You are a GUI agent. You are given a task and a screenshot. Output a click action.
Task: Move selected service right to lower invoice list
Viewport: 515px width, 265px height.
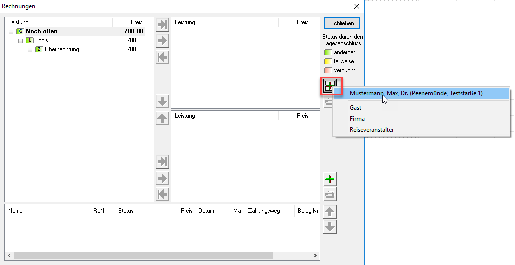pos(162,178)
